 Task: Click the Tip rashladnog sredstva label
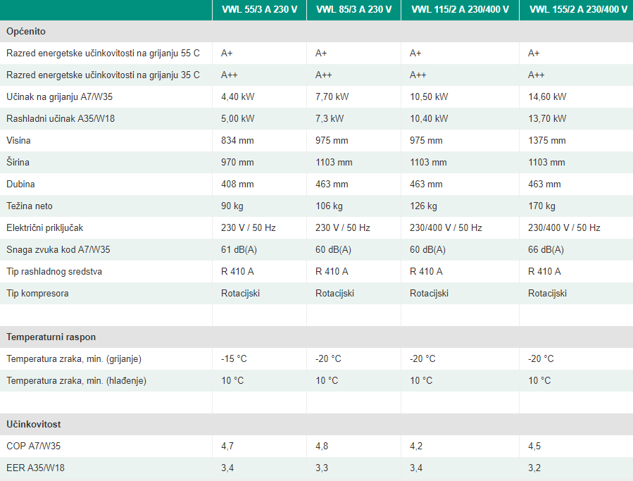pyautogui.click(x=54, y=271)
